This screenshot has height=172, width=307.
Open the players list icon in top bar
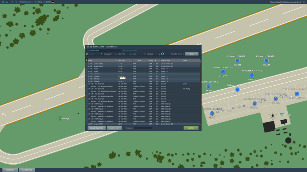tap(7, 2)
